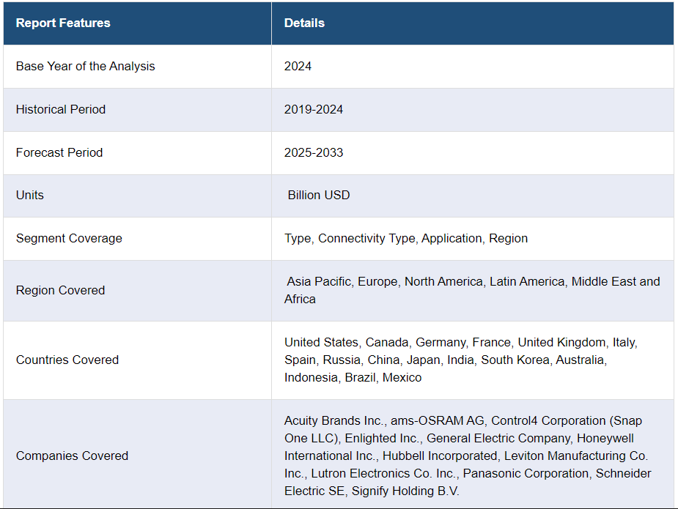Click the Billion USD units value
Viewport: 678px width, 509px height.
pyautogui.click(x=319, y=195)
